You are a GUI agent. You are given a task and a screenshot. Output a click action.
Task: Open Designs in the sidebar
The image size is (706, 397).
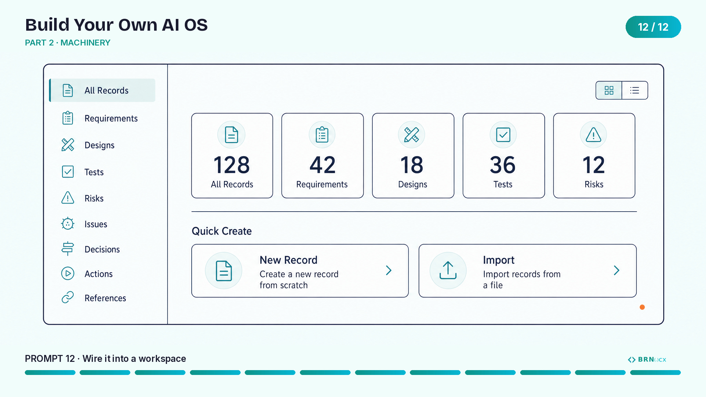click(102, 145)
